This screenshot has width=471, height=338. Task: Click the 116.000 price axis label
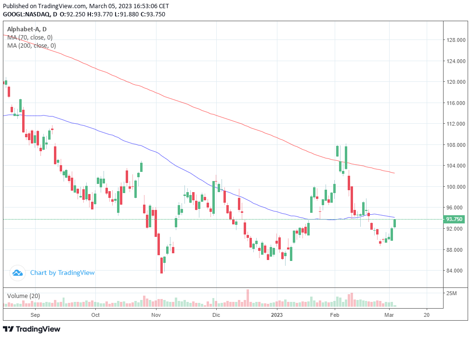[x=456, y=103]
